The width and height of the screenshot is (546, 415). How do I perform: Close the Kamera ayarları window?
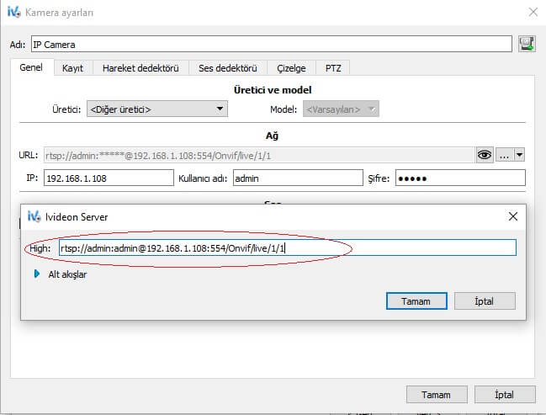(x=533, y=12)
